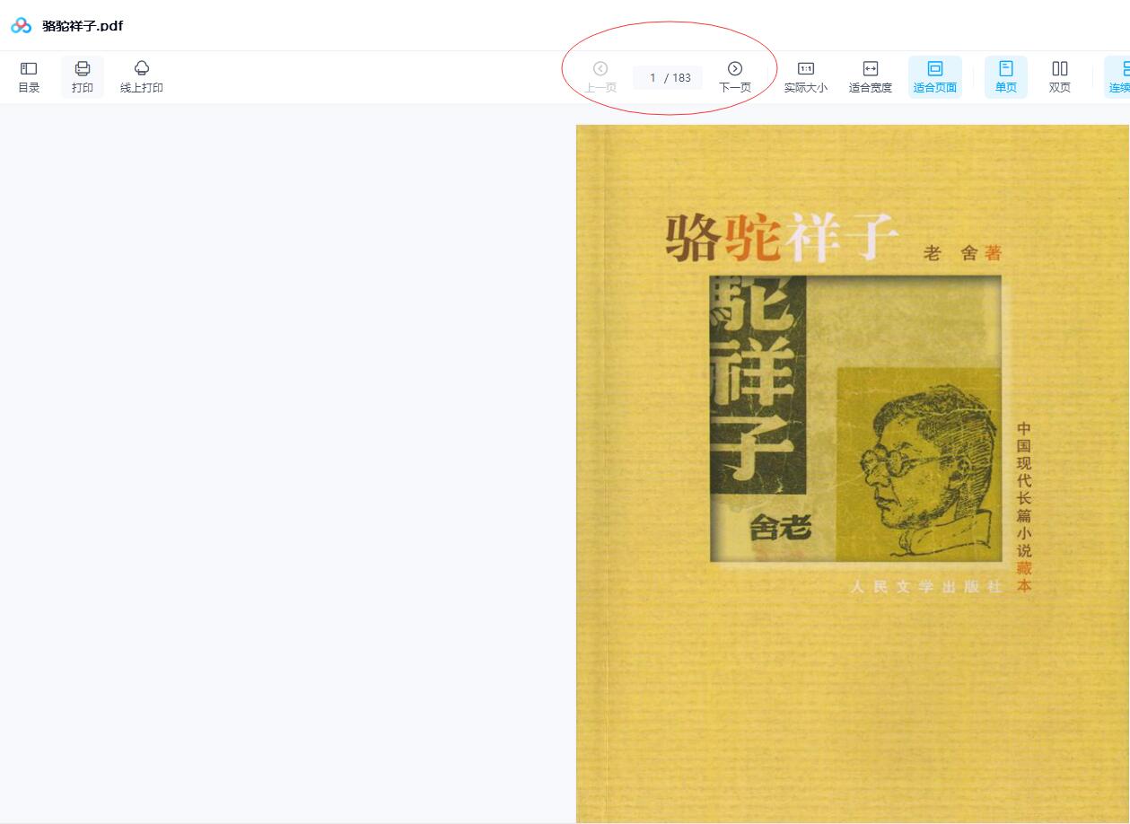Click the 上一页 previous page arrow
The width and height of the screenshot is (1130, 824).
[x=600, y=77]
